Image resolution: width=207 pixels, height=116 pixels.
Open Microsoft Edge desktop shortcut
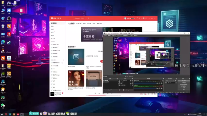click(3, 43)
